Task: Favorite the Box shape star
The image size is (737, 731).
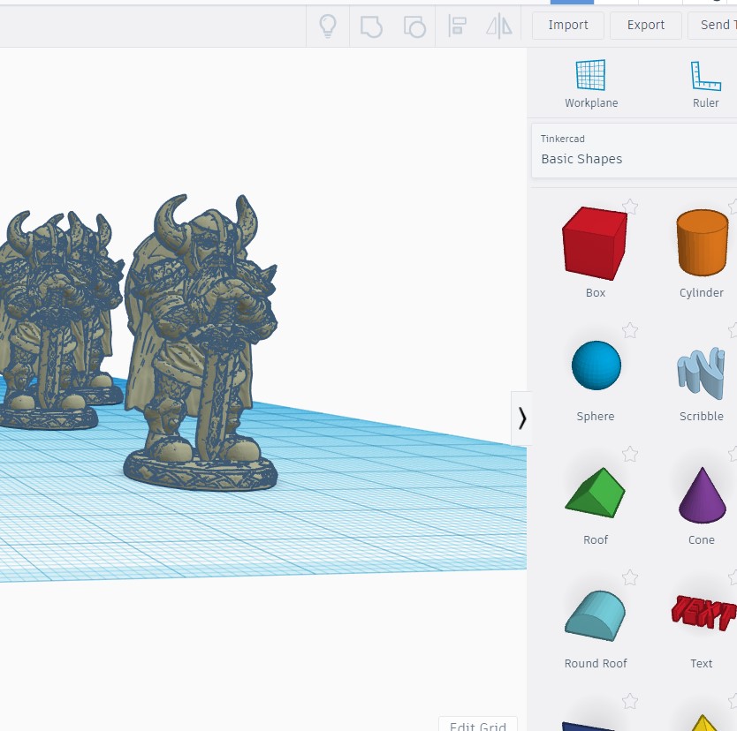Action: click(x=630, y=206)
